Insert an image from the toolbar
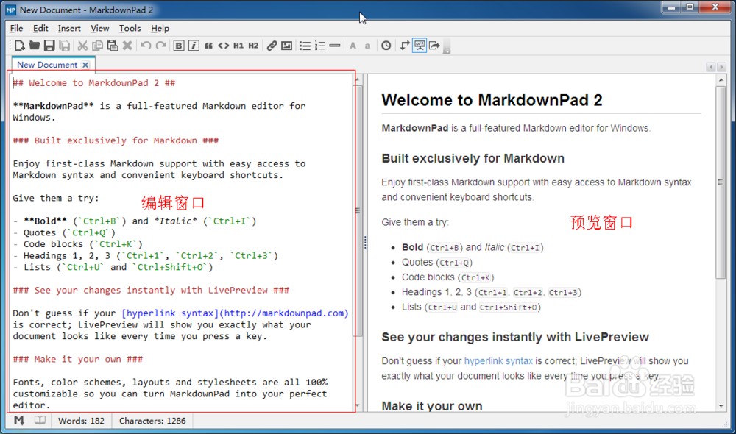This screenshot has height=434, width=736. tap(286, 45)
